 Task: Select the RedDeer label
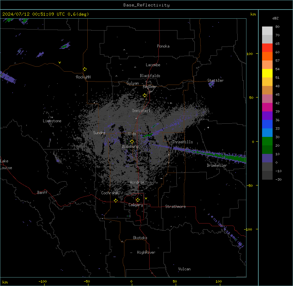[150, 87]
